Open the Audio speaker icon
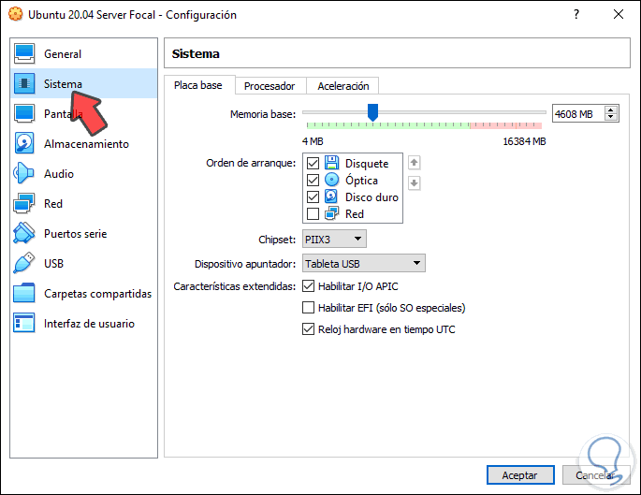 pyautogui.click(x=24, y=173)
